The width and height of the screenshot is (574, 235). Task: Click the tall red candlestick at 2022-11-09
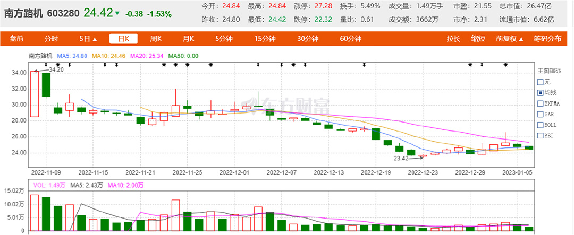(35, 94)
